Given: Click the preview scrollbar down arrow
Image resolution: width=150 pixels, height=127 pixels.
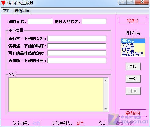Looking at the screenshot, I should click(106, 109).
